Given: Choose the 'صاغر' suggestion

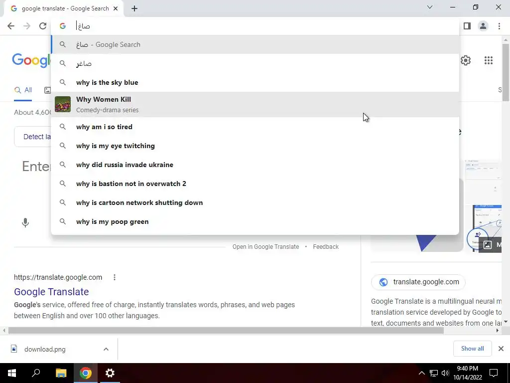Looking at the screenshot, I should (255, 63).
